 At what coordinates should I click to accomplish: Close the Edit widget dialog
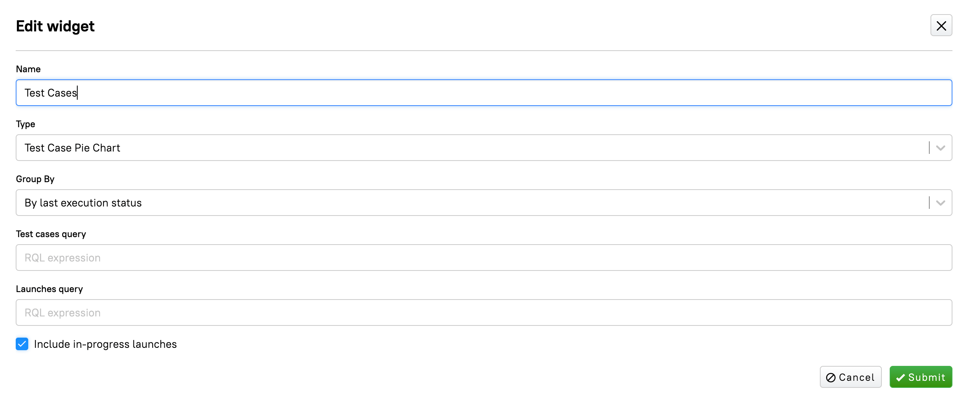[941, 26]
